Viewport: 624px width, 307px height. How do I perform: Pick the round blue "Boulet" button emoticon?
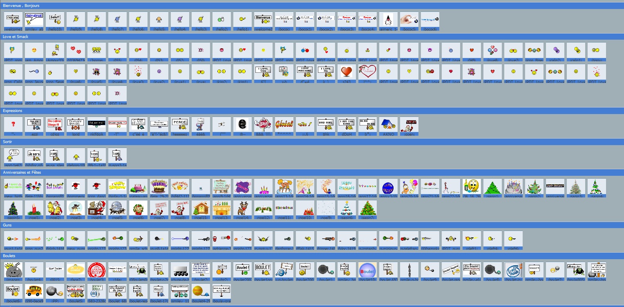[368, 270]
